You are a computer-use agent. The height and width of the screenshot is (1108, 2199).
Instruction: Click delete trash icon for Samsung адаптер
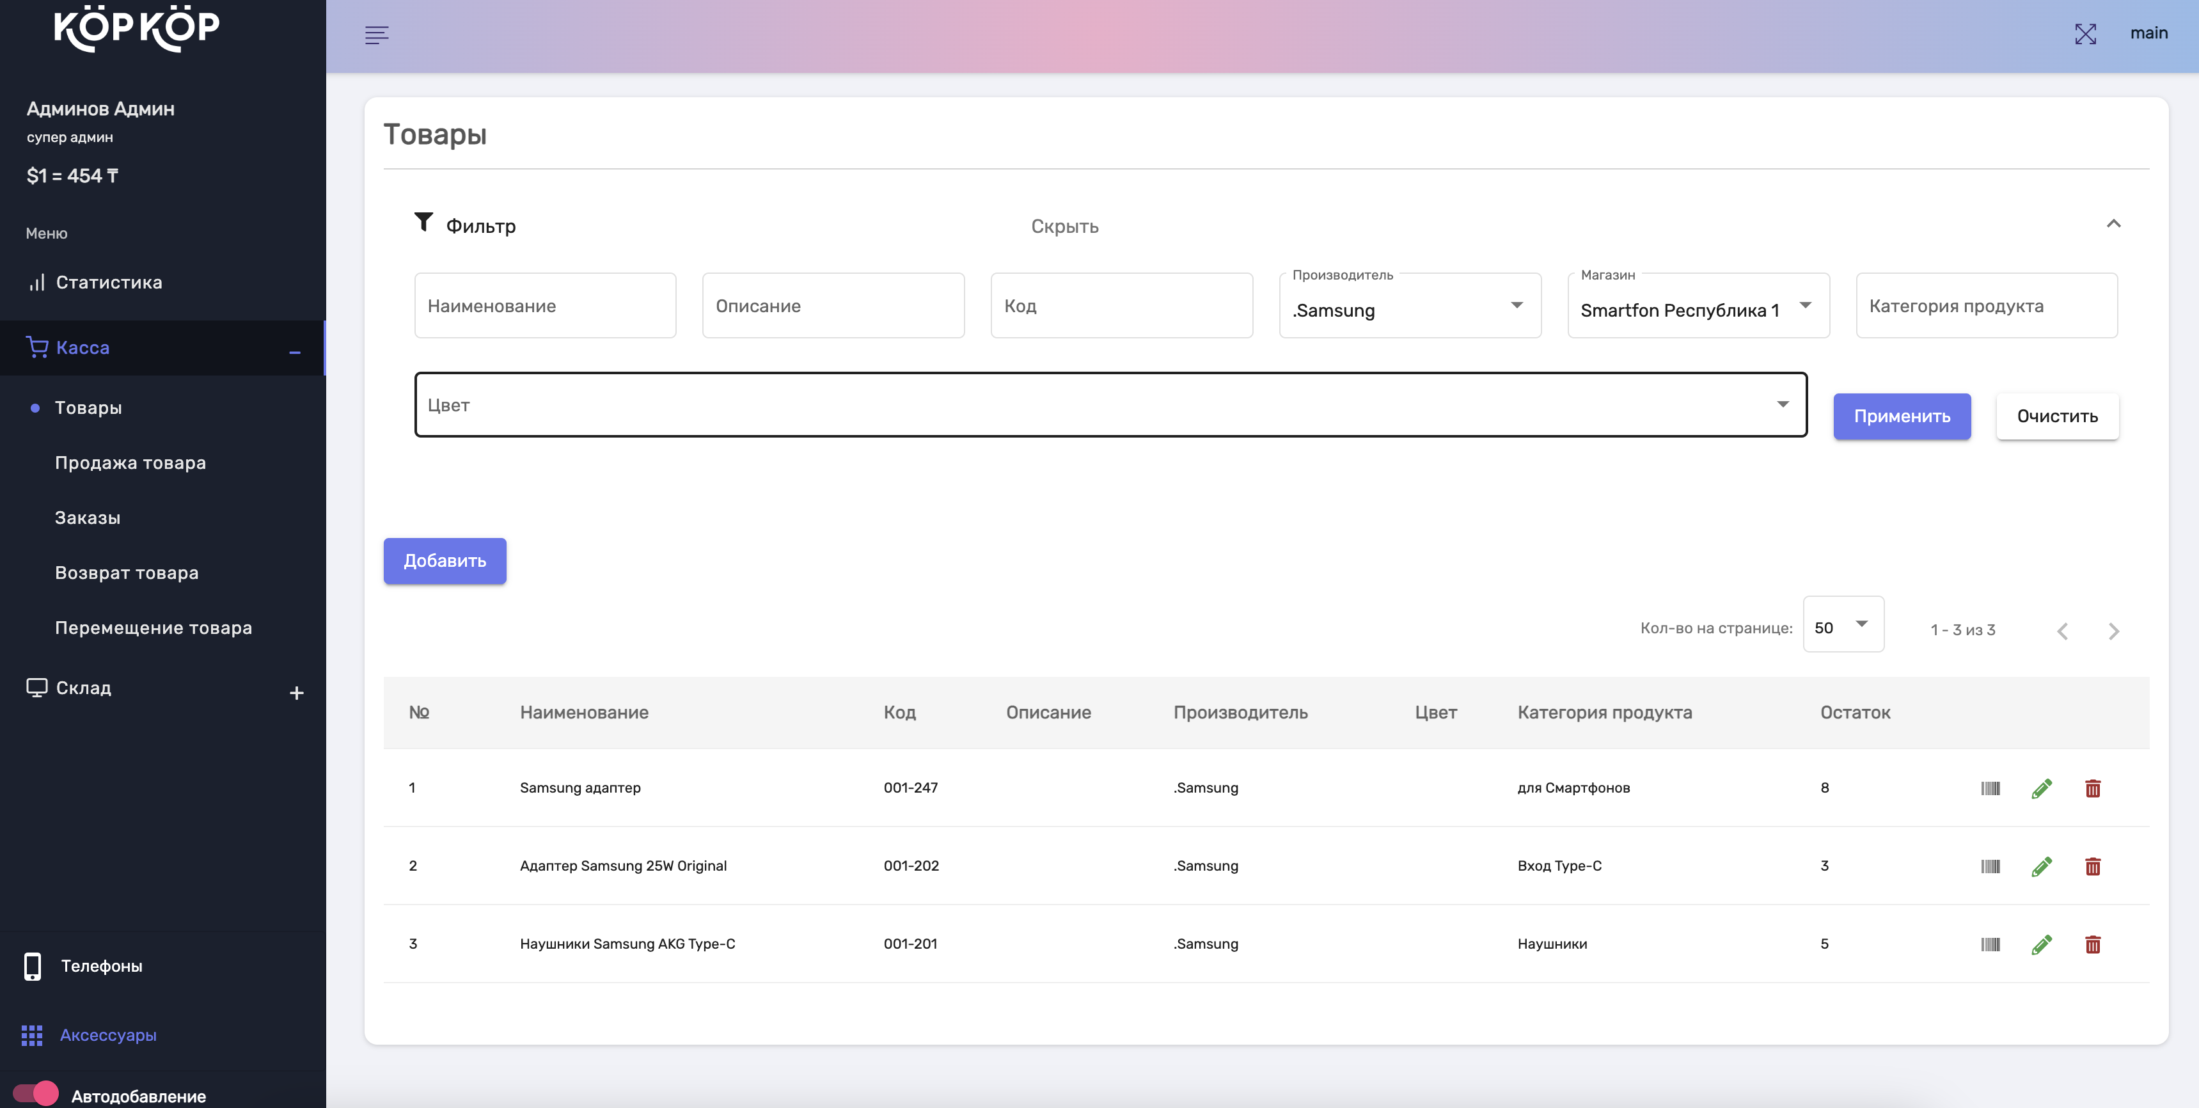tap(2092, 788)
